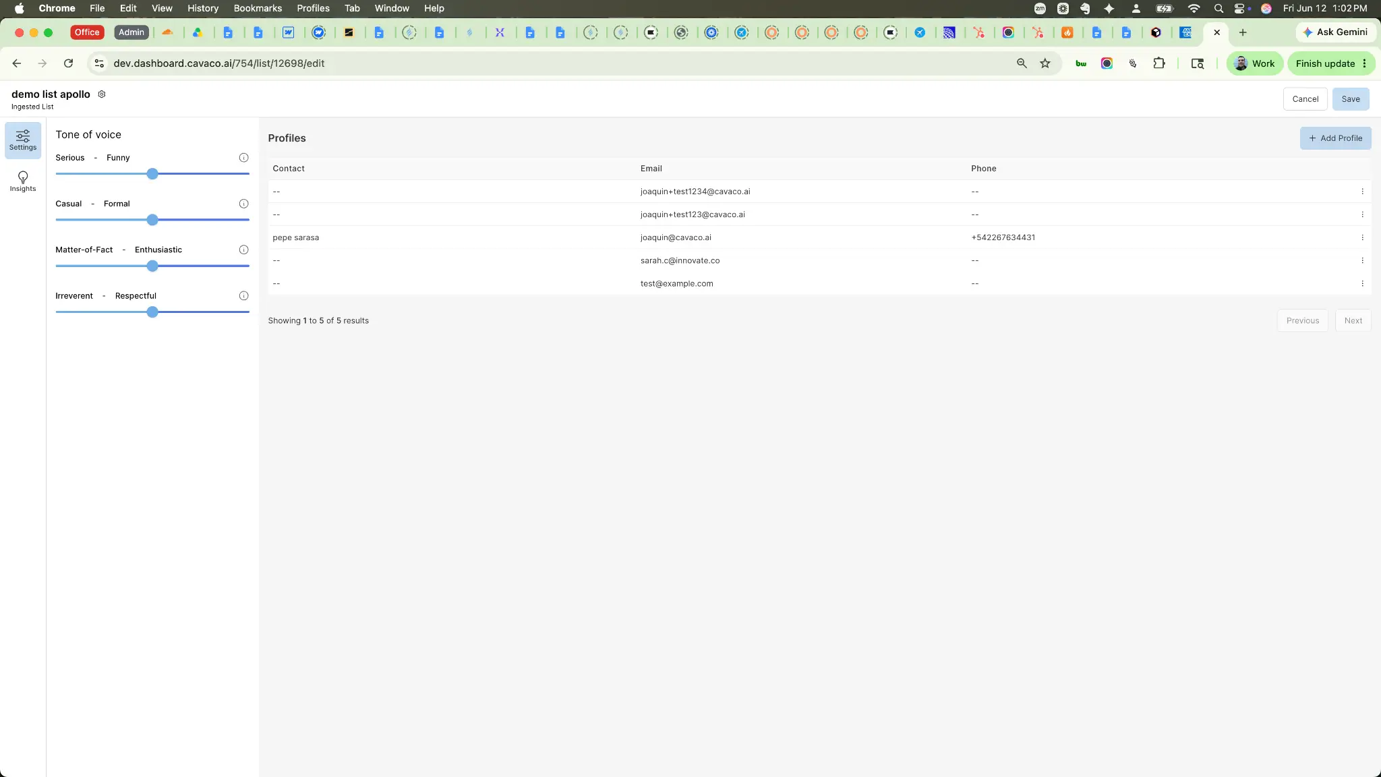This screenshot has width=1381, height=777.
Task: Open row menu for joaquin+test1234@cavaco.ai
Action: click(1362, 192)
